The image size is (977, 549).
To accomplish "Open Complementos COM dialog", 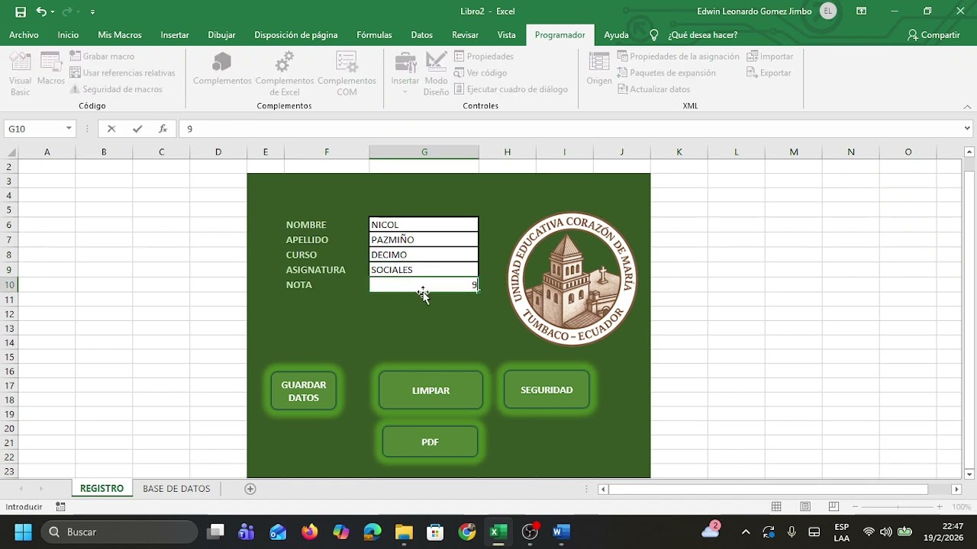I will click(x=347, y=73).
